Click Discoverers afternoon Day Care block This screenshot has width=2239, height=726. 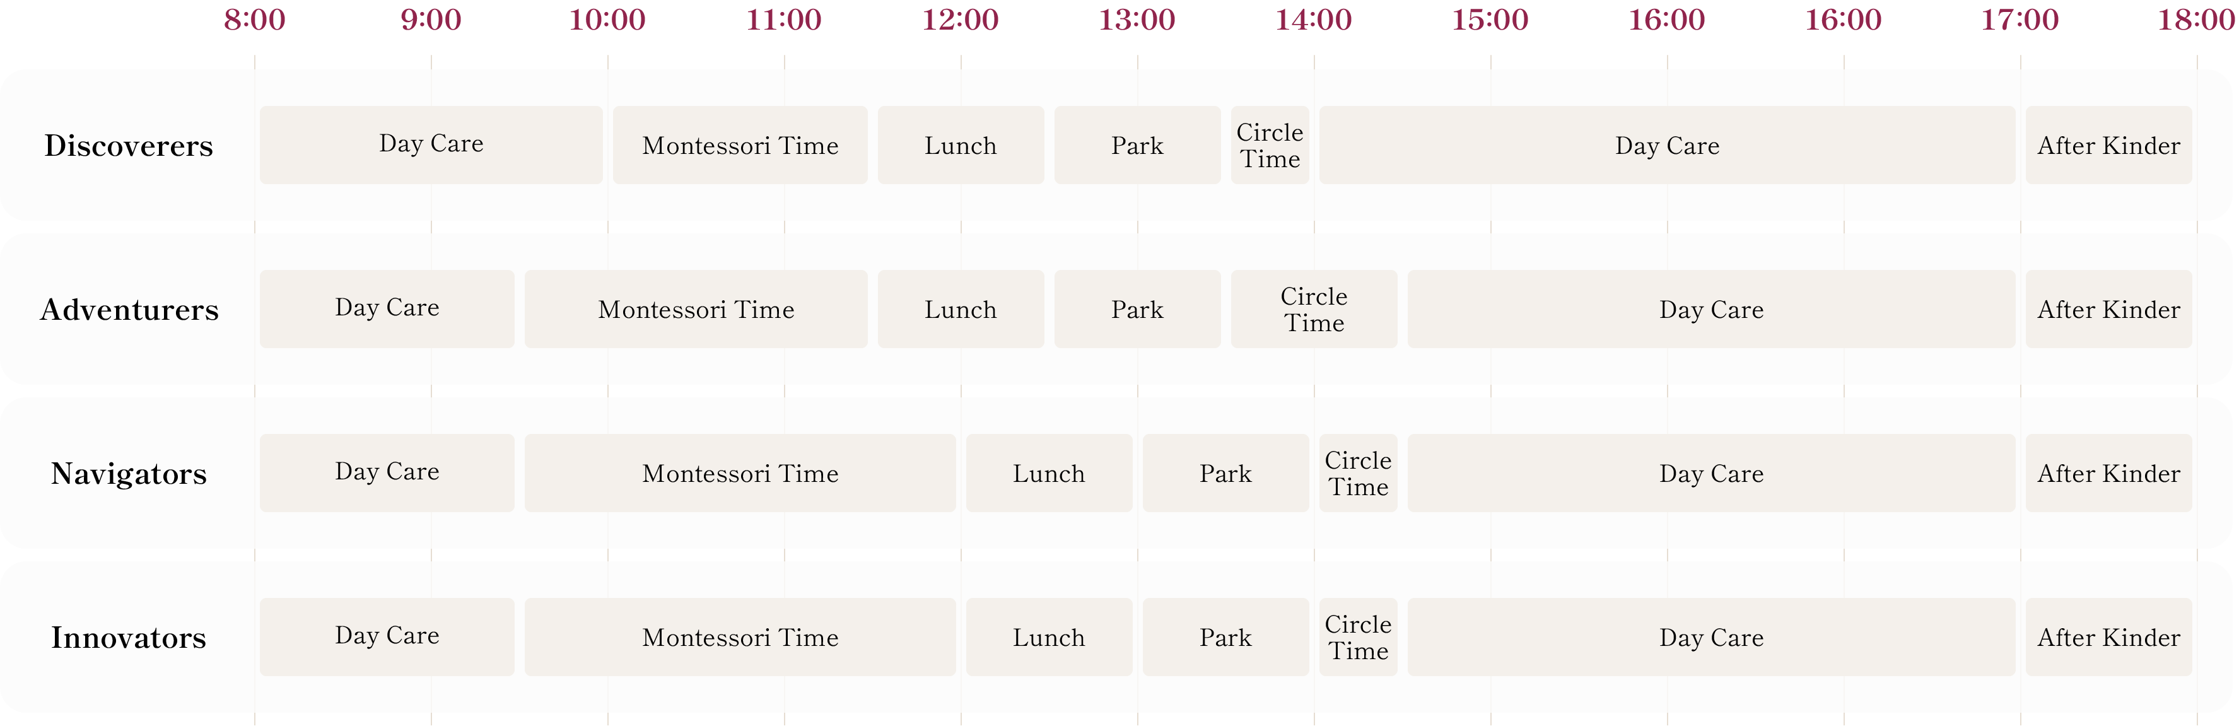click(1667, 145)
